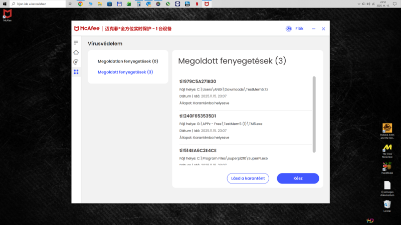This screenshot has width=401, height=225.
Task: Open the McAfee hamburger menu icon
Action: click(76, 42)
